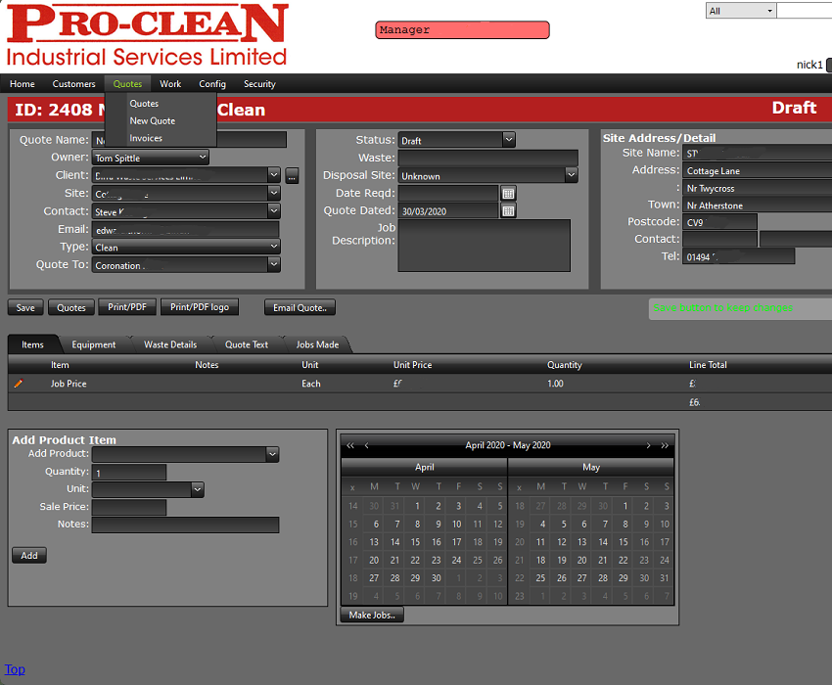This screenshot has height=685, width=832.
Task: Click the Sale Price input field
Action: point(129,508)
